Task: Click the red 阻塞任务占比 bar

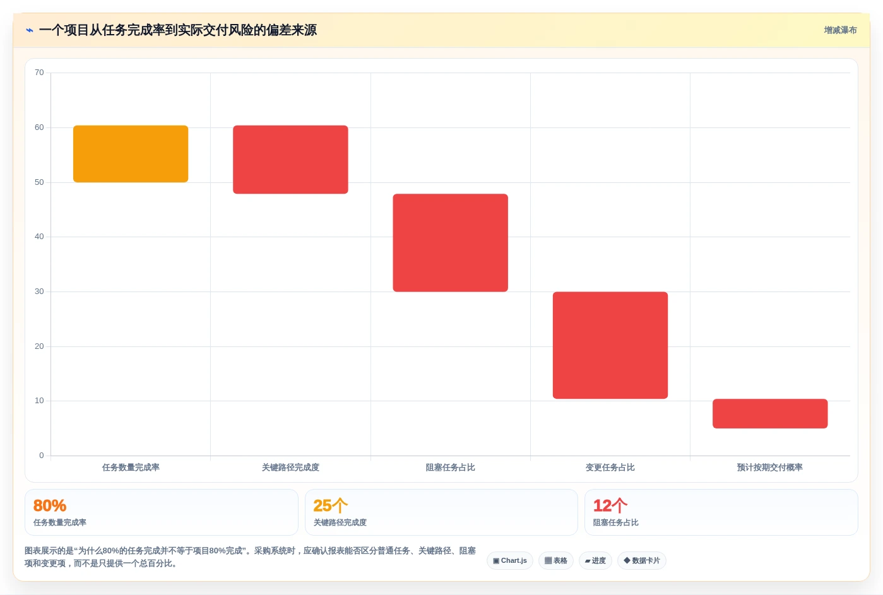Action: (450, 243)
